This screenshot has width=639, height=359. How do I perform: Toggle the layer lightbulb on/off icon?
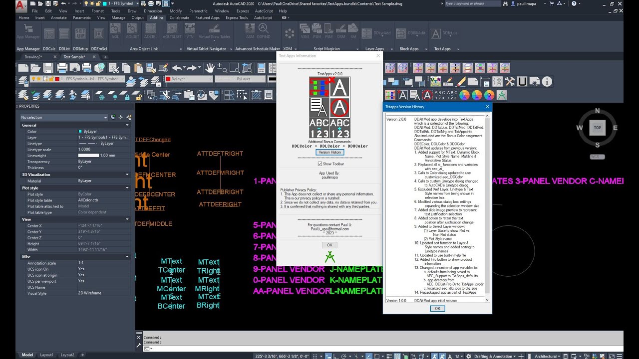[x=33, y=79]
